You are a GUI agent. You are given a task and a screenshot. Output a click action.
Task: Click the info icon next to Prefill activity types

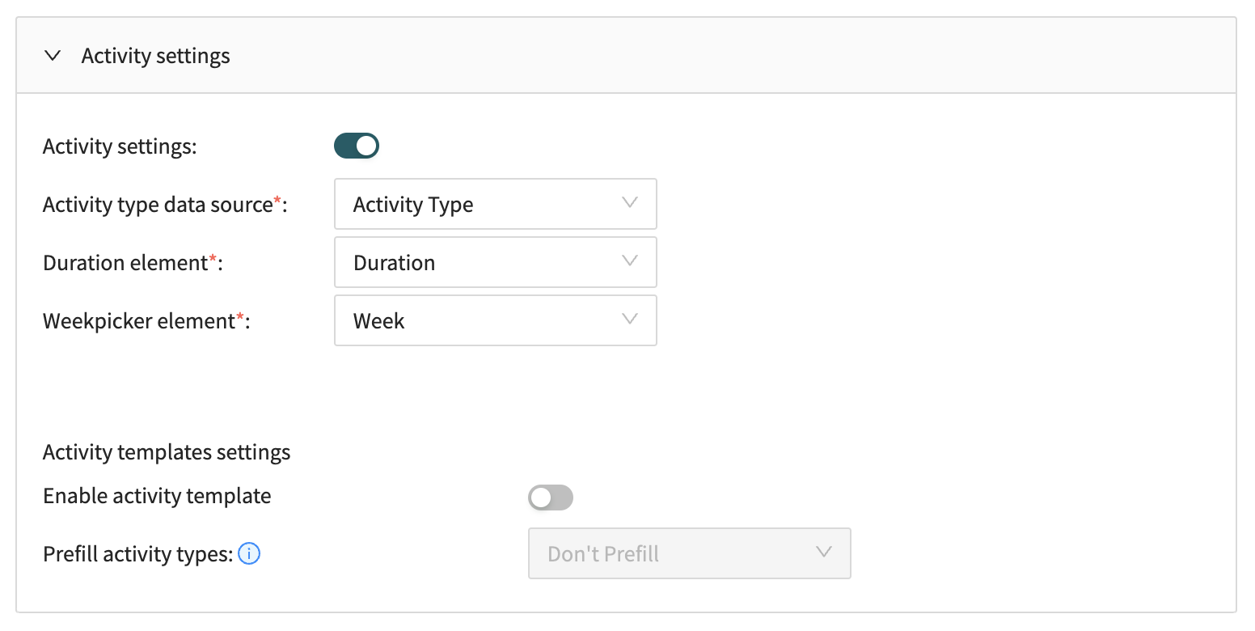250,554
